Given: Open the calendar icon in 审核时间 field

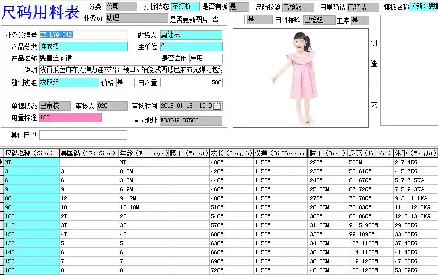Looking at the screenshot, I should (x=217, y=106).
